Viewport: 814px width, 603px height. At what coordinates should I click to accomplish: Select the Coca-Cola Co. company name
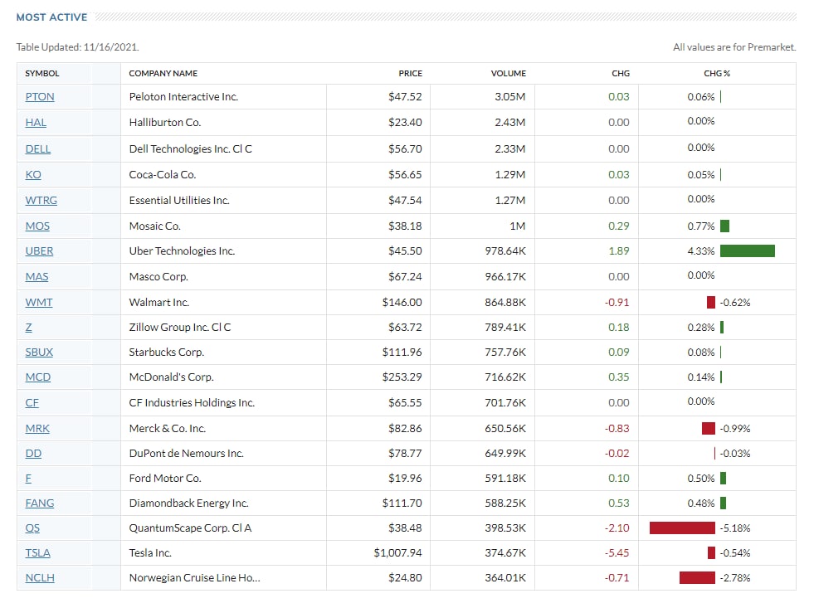tap(162, 175)
